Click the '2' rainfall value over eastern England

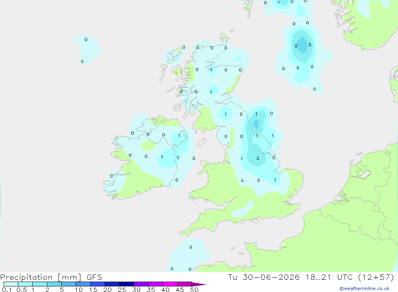coord(258,158)
